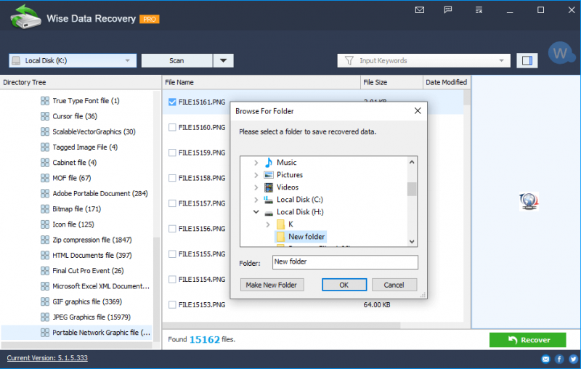Open the chat message icon in title bar

(x=448, y=10)
